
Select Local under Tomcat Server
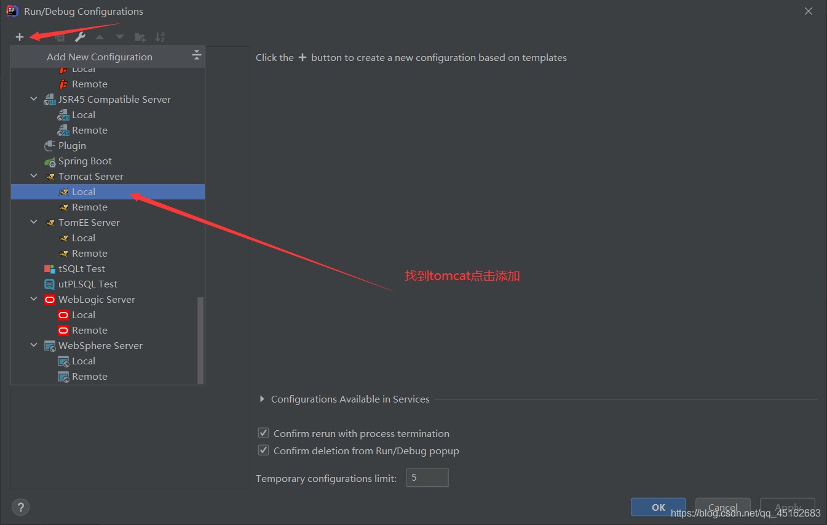(108, 192)
